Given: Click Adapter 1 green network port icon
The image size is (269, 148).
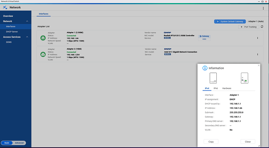Looking at the screenshot, I should point(43,38).
